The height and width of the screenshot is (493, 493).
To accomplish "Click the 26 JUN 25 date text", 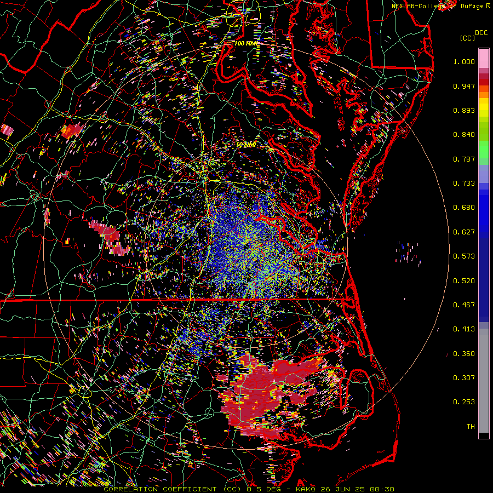I will coord(342,489).
